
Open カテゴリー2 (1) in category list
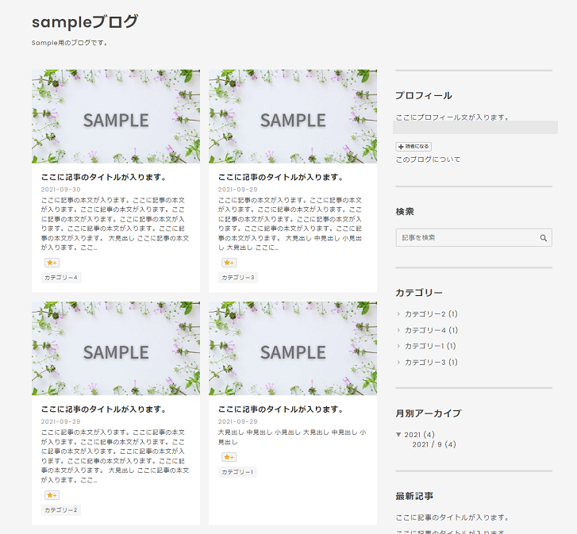(x=431, y=314)
